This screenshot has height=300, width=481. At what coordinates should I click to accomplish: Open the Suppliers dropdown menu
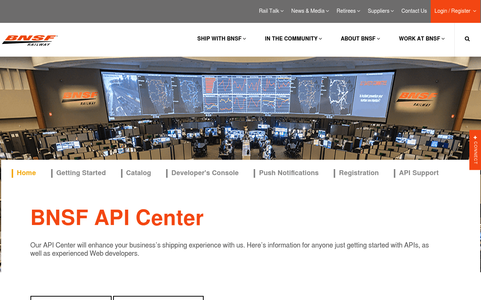(381, 11)
